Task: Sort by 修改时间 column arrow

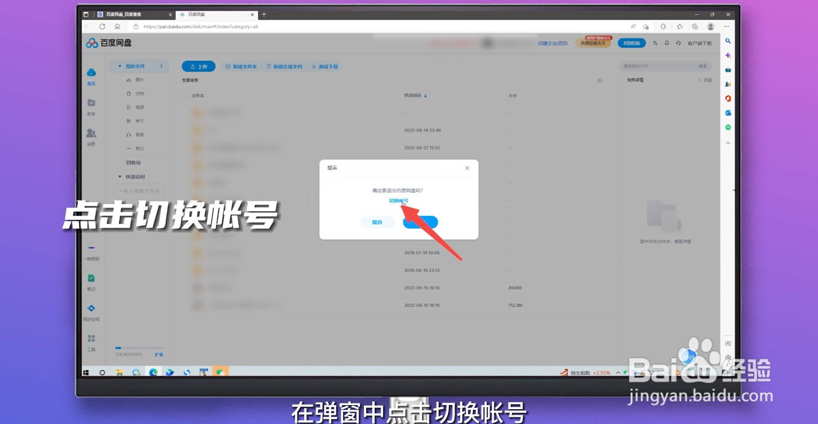Action: (x=425, y=95)
